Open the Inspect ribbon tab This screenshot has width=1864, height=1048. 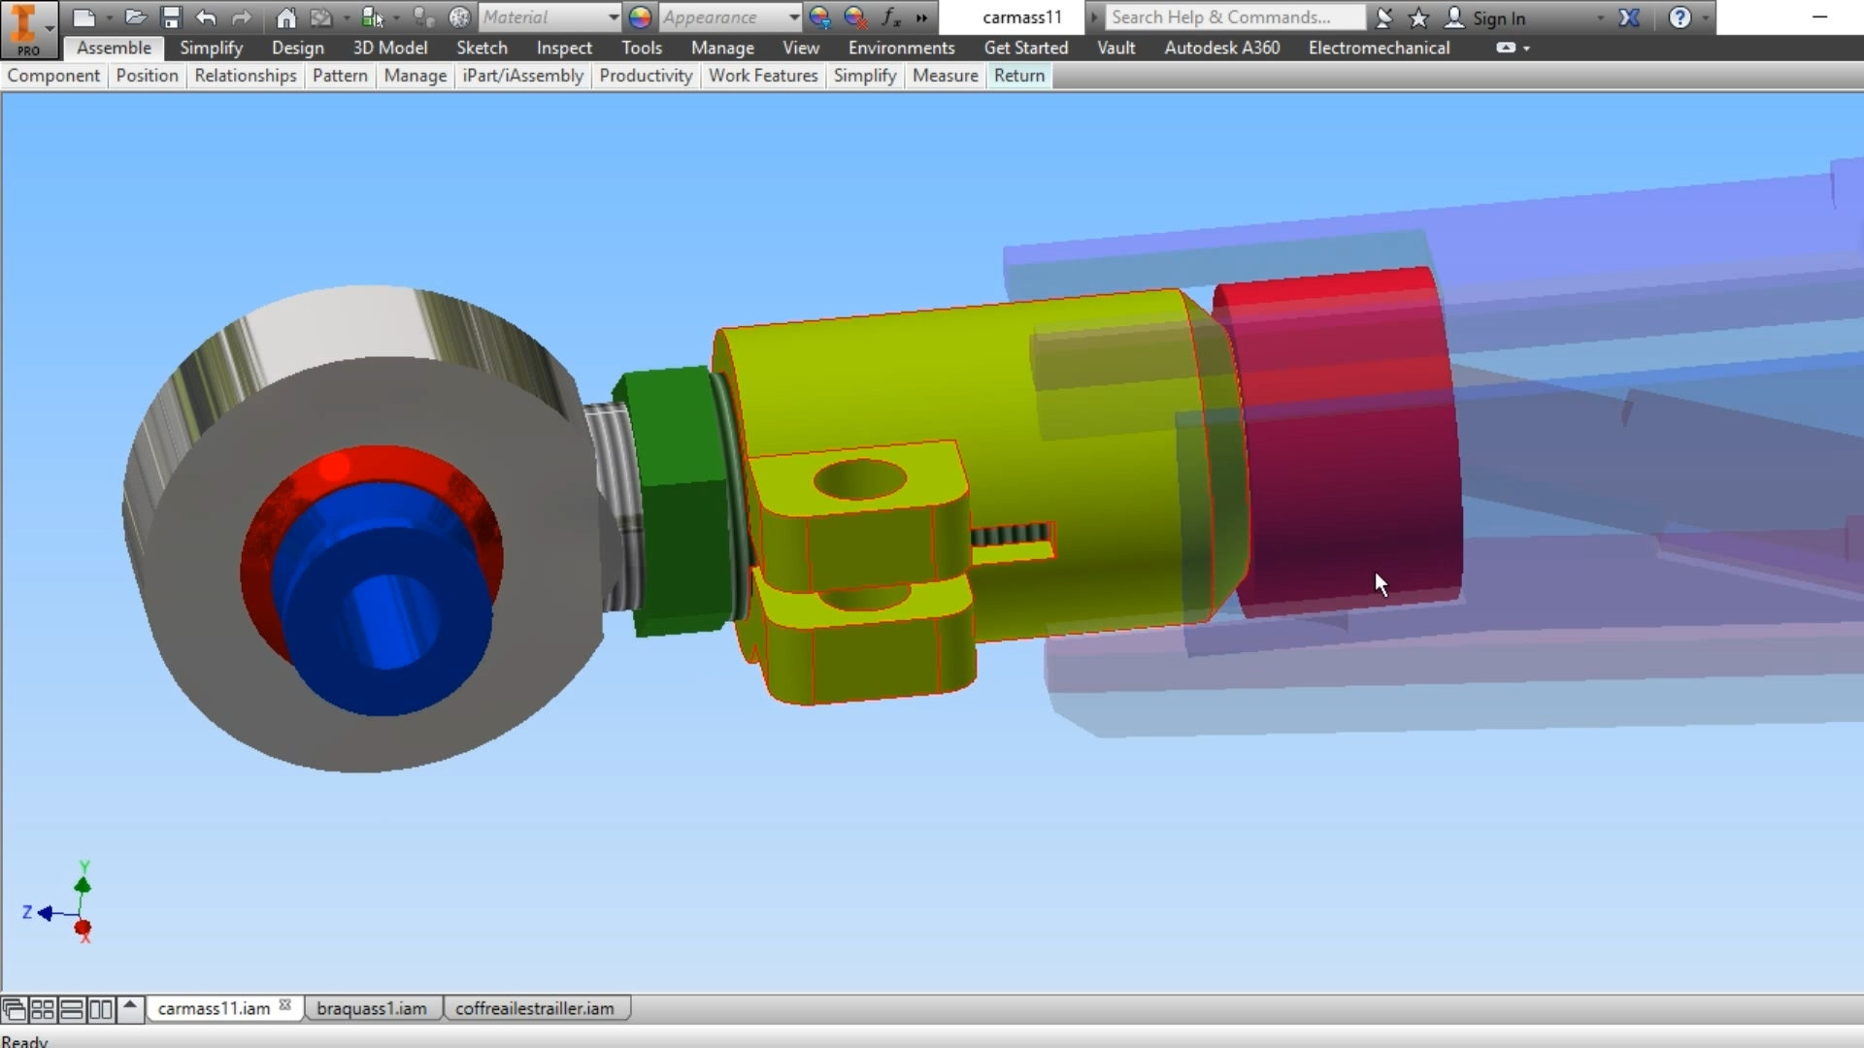[x=563, y=48]
